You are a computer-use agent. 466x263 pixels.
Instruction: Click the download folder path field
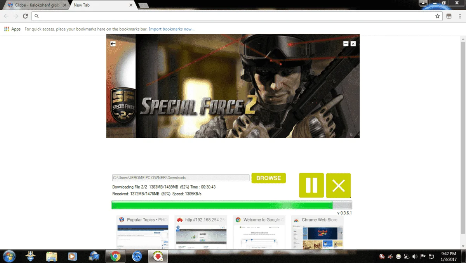coord(181,178)
